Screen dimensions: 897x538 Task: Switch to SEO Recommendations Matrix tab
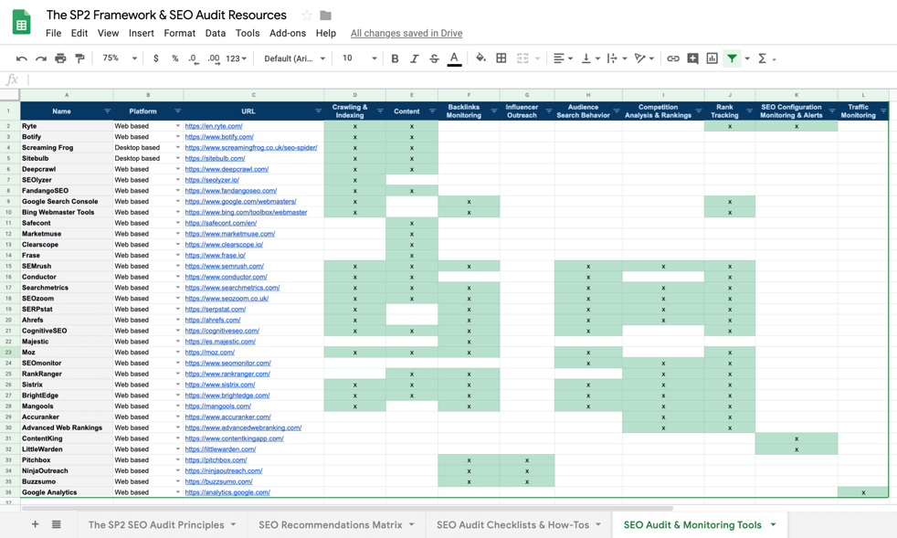(330, 525)
